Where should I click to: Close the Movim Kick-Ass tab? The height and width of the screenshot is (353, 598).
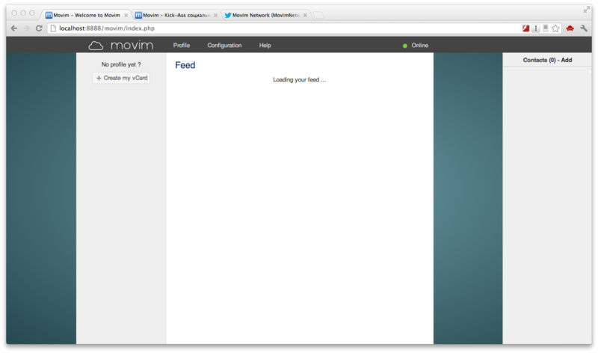coord(215,15)
